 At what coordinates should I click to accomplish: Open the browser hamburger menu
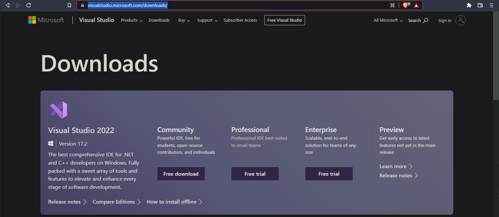(491, 5)
